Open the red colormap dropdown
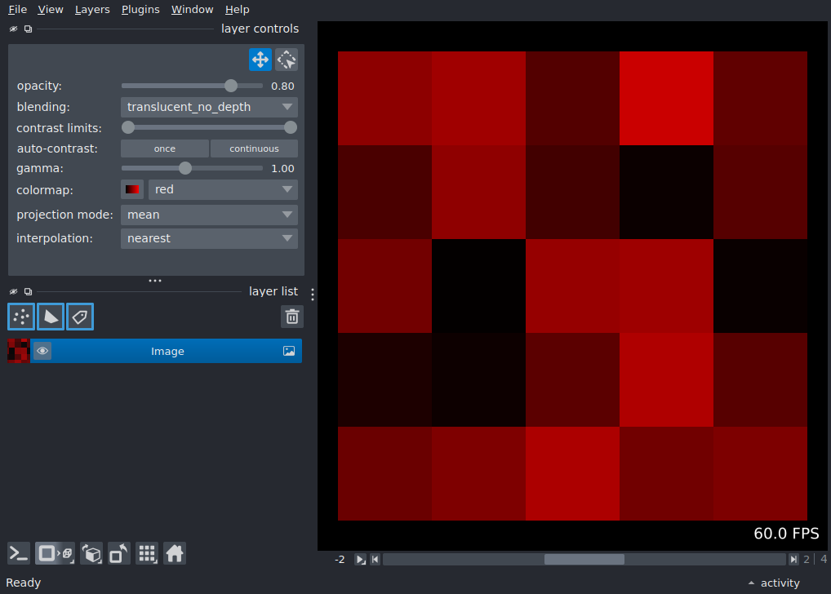The image size is (831, 594). (x=223, y=189)
